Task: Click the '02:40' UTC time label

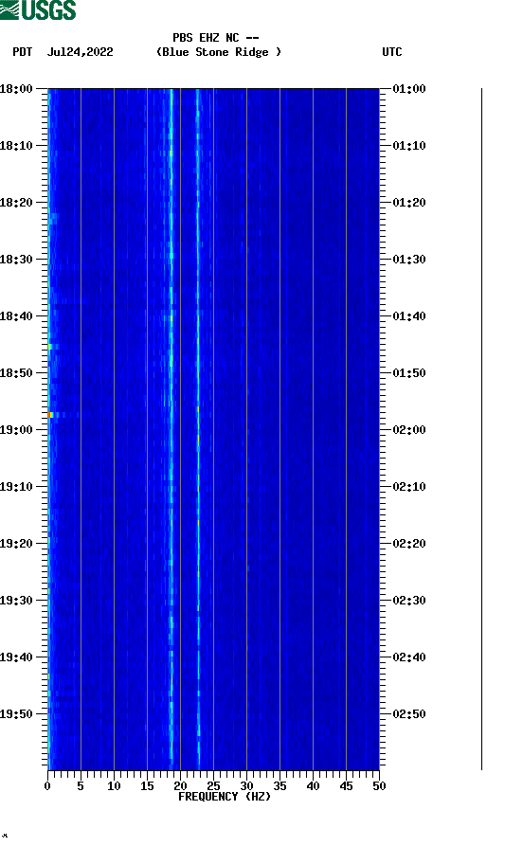Action: (x=409, y=657)
